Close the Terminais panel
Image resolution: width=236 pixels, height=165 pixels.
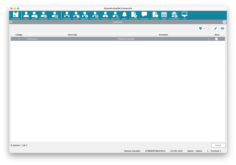coord(224,22)
